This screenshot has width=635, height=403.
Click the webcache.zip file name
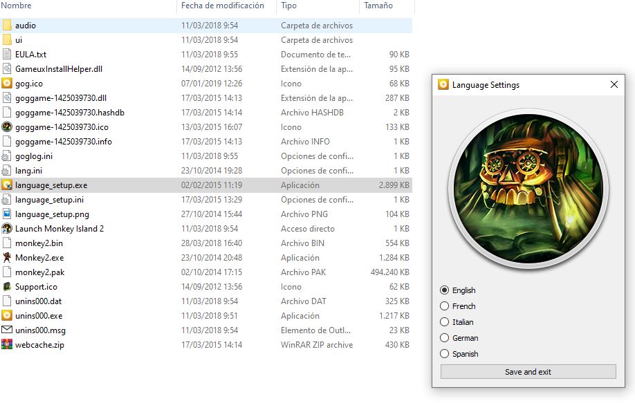click(x=39, y=345)
